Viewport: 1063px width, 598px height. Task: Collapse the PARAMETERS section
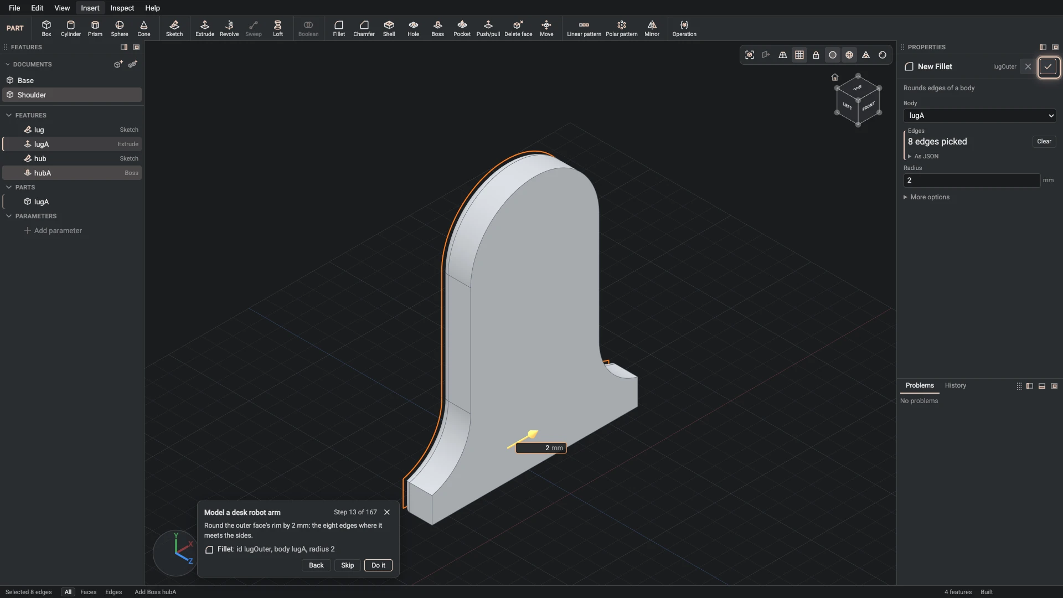point(9,216)
